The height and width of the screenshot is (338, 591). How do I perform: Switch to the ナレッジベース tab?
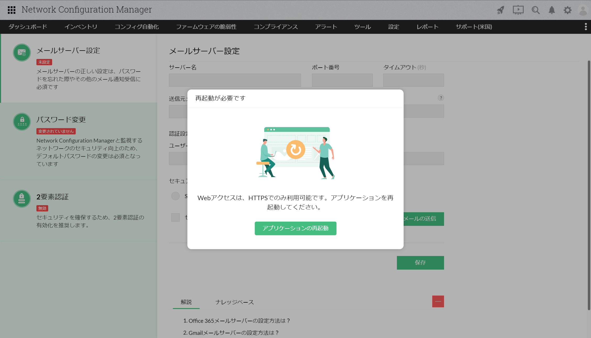(x=234, y=302)
